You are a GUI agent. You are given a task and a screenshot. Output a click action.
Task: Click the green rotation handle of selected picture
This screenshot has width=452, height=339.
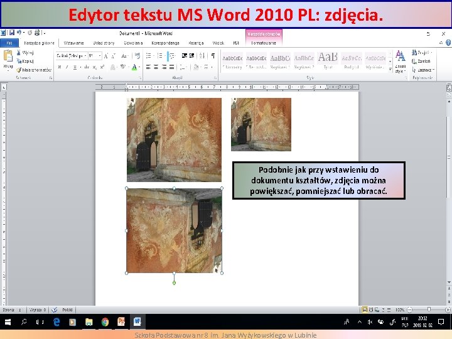174,282
